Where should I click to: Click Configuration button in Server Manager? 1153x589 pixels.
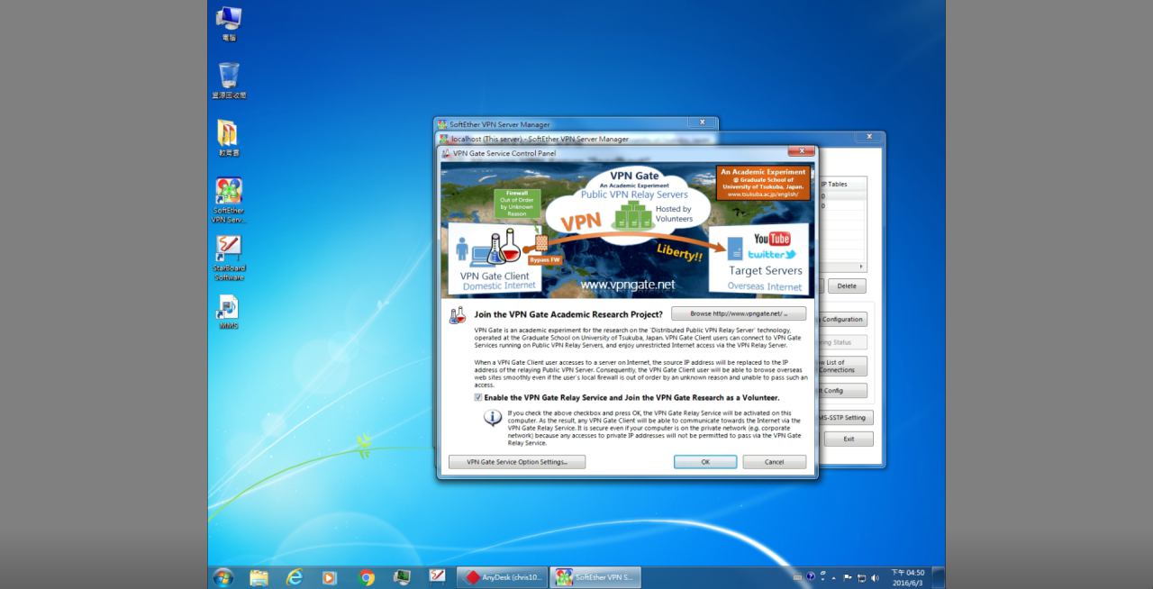tap(841, 320)
